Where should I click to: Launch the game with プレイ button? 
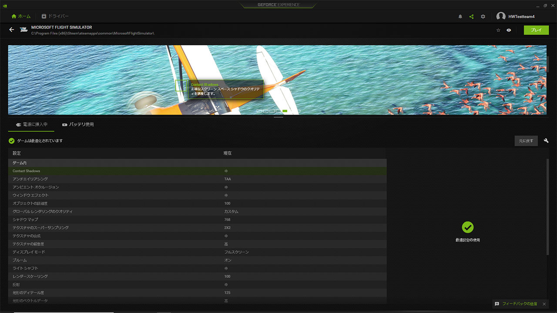(537, 30)
